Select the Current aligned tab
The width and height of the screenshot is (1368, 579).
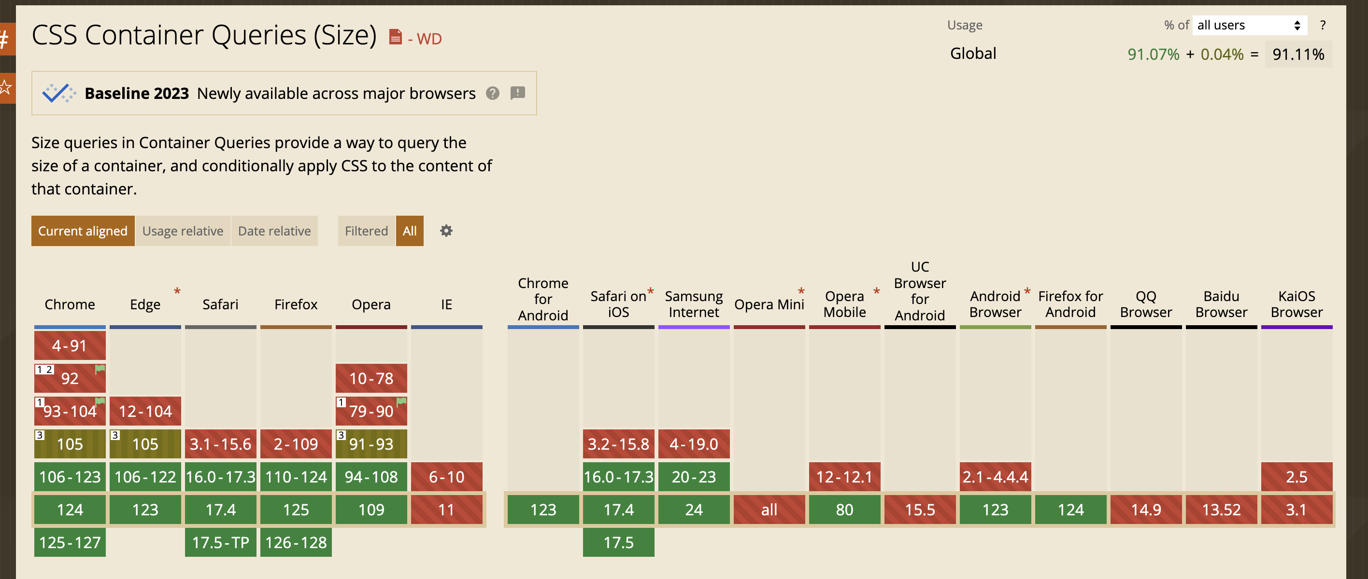82,231
